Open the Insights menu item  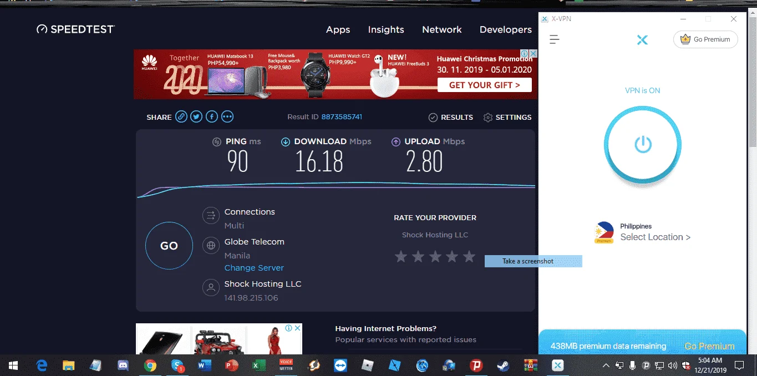[x=386, y=30]
